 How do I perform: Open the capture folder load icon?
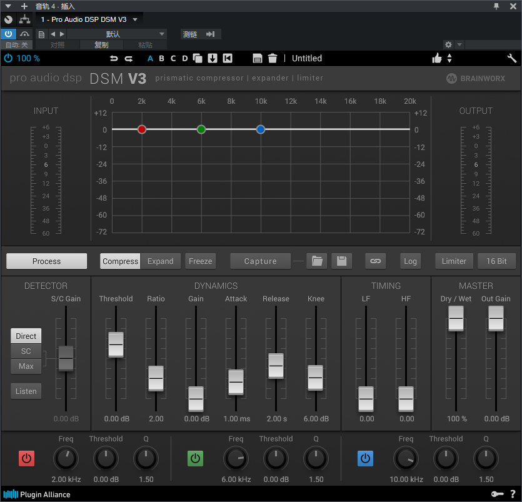(317, 261)
